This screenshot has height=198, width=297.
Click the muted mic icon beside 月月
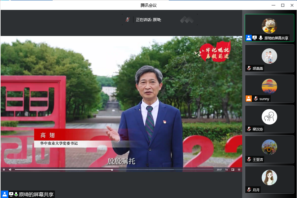[249, 190]
